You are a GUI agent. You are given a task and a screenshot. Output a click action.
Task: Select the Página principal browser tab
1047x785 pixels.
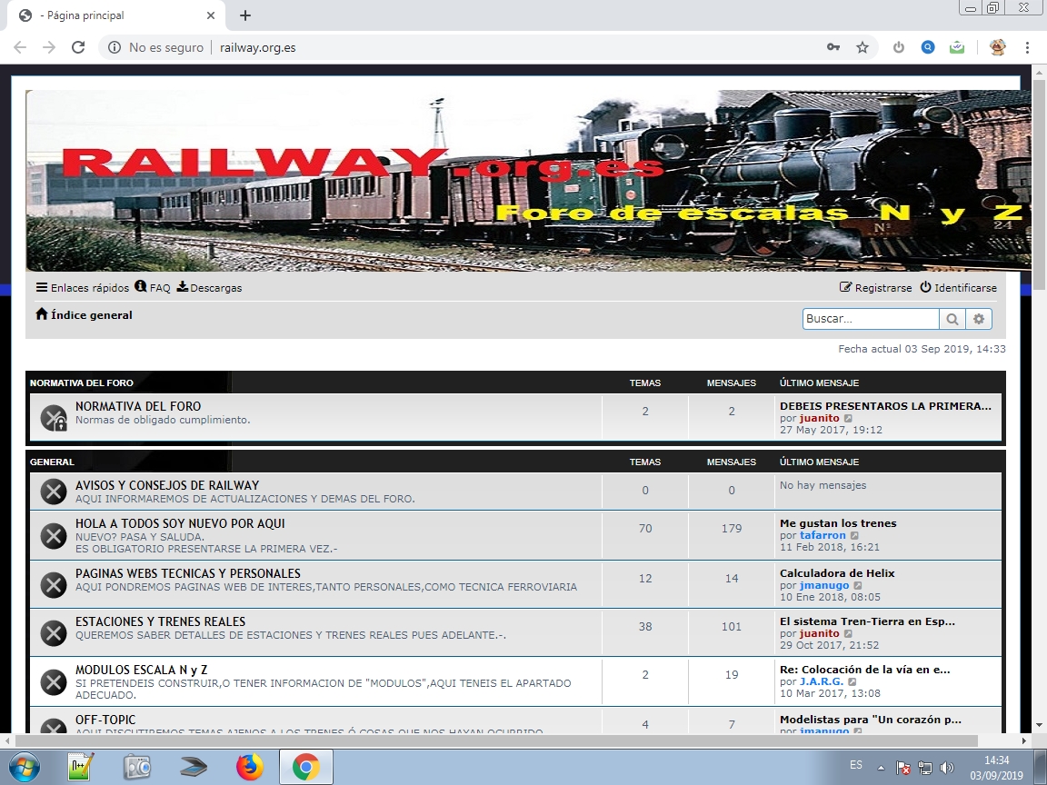[109, 15]
